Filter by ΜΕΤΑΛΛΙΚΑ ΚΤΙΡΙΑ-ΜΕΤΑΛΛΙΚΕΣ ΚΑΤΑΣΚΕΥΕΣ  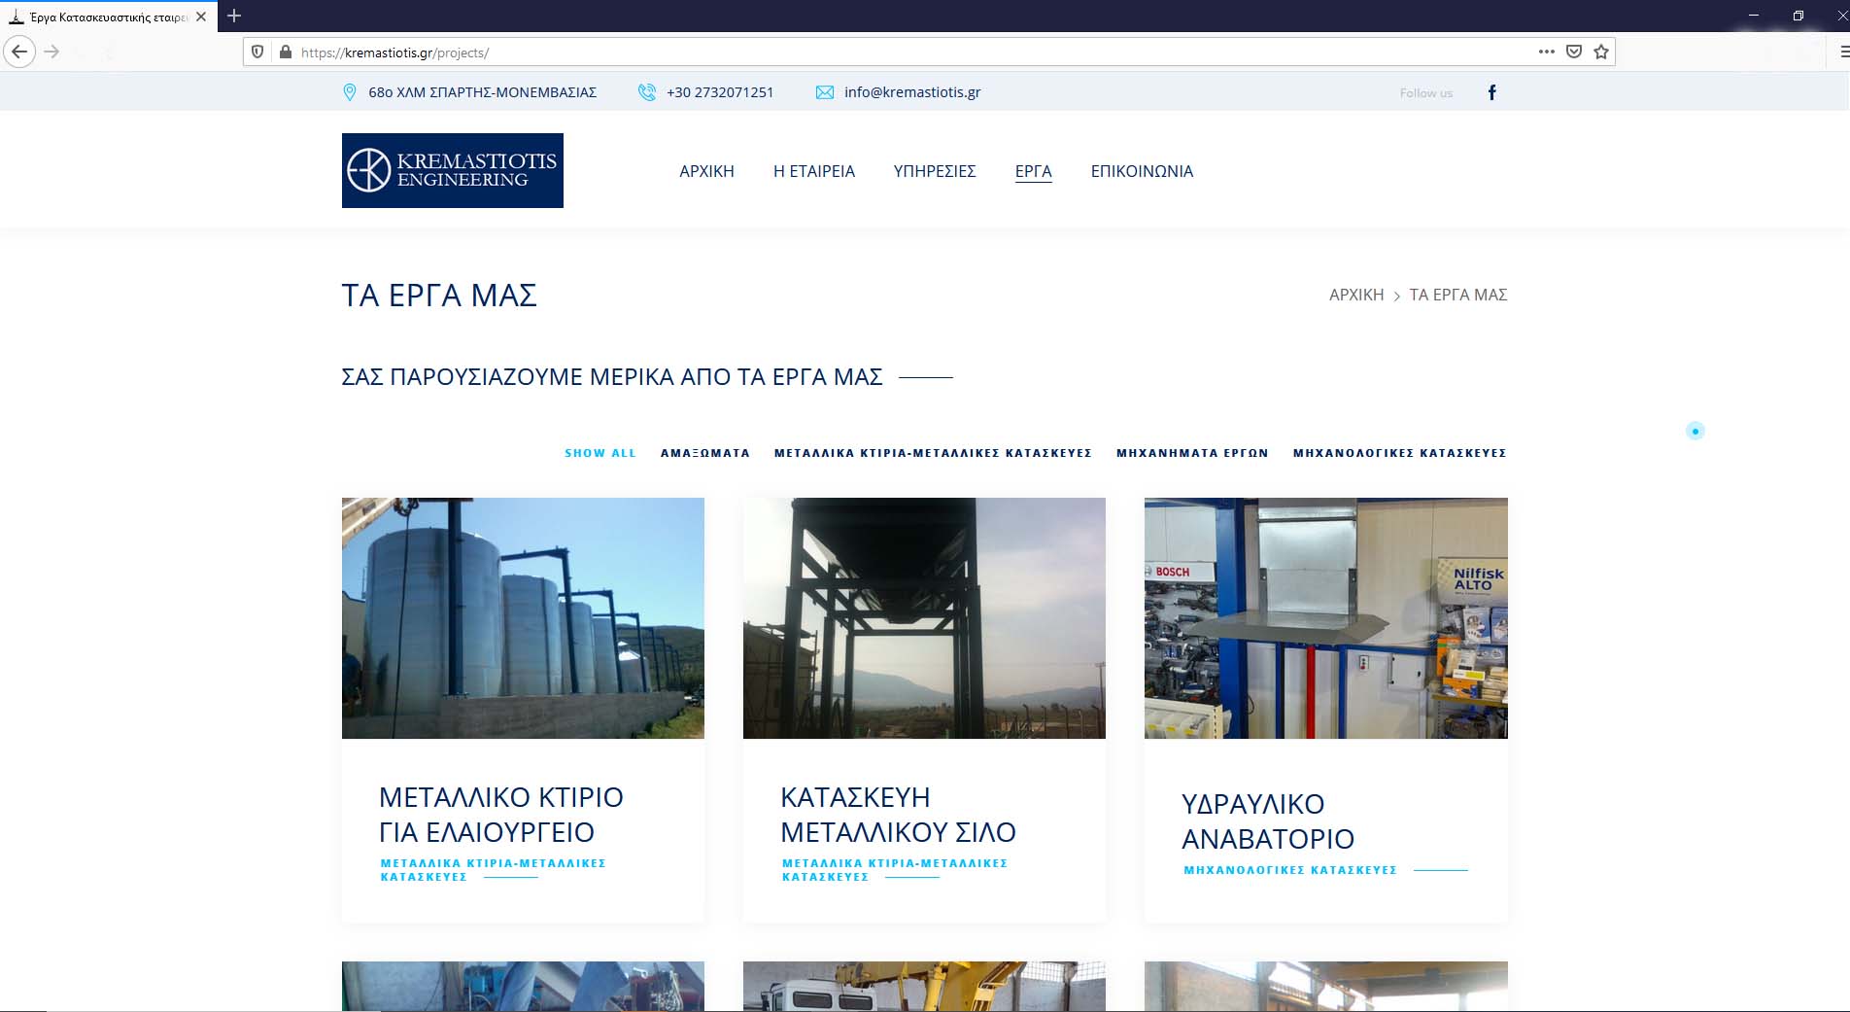933,453
